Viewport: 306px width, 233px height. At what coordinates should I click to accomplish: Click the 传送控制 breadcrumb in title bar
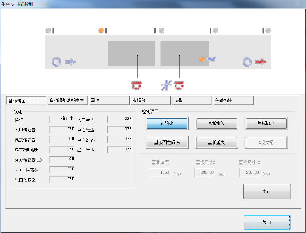[x=24, y=4]
